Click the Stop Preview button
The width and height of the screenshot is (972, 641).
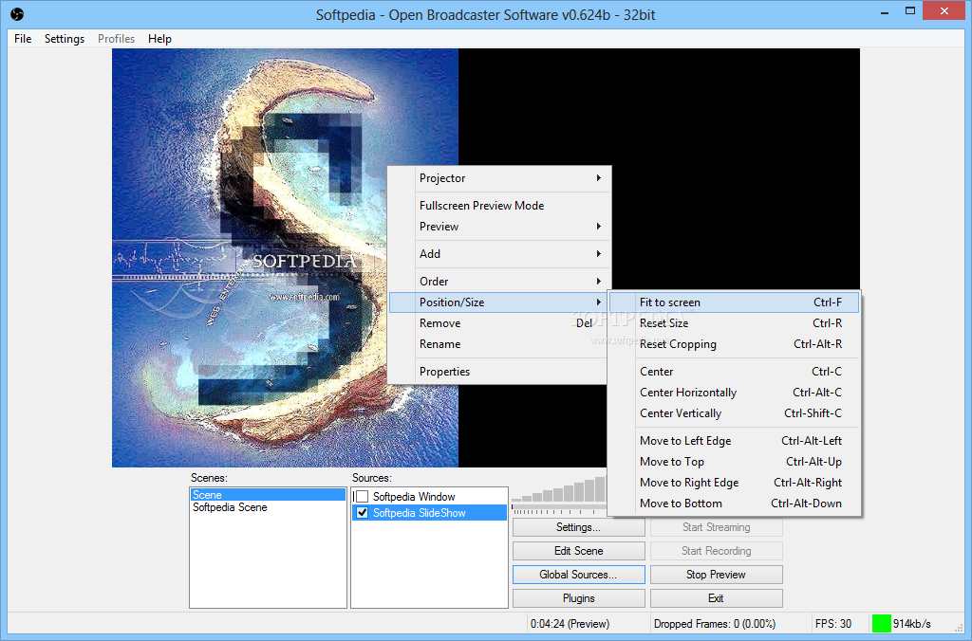point(716,575)
